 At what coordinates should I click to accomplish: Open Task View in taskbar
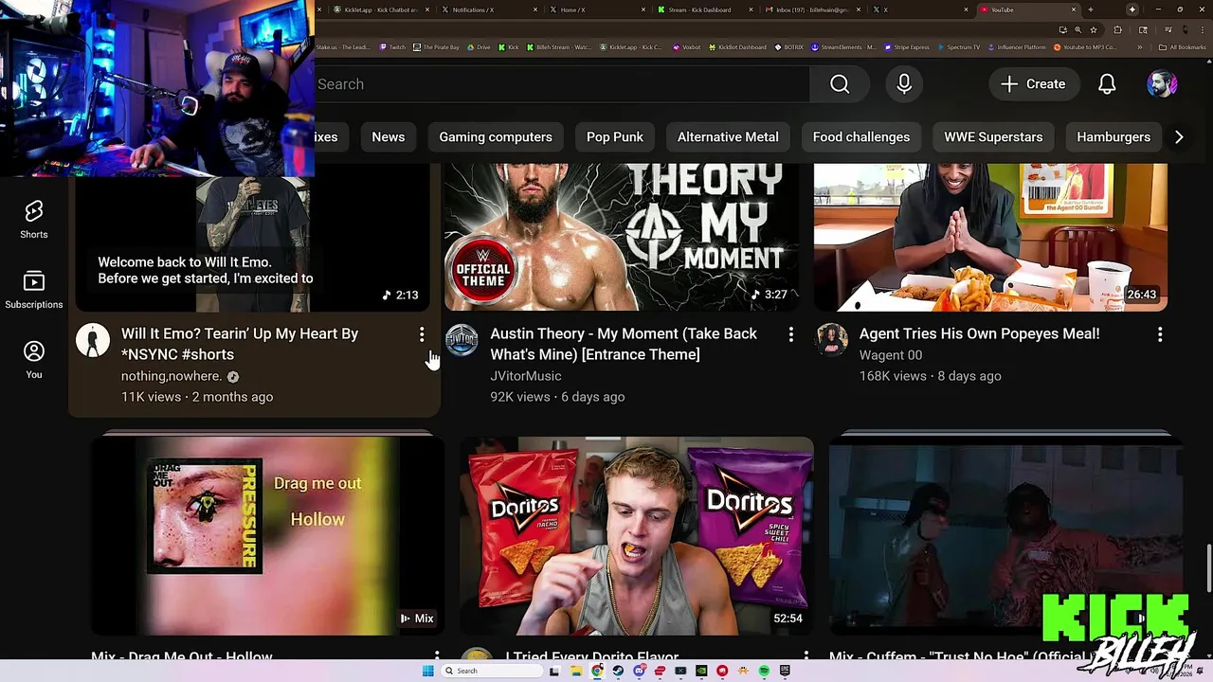coord(554,671)
